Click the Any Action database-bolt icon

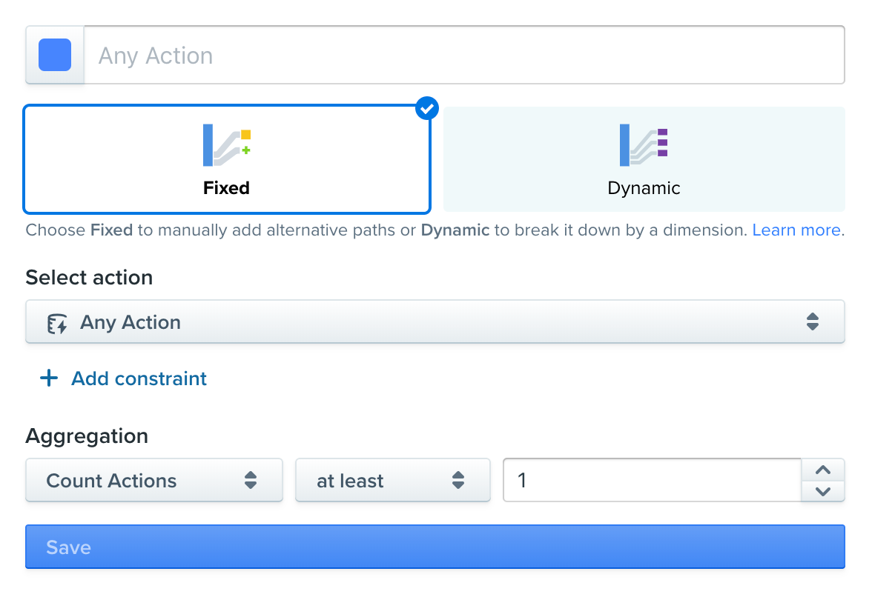[x=57, y=323]
